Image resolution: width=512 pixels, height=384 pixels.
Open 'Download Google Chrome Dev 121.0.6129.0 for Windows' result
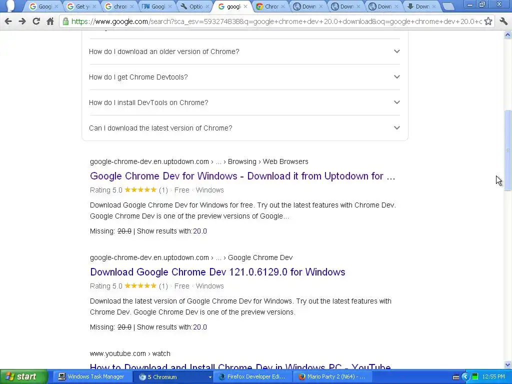217,272
